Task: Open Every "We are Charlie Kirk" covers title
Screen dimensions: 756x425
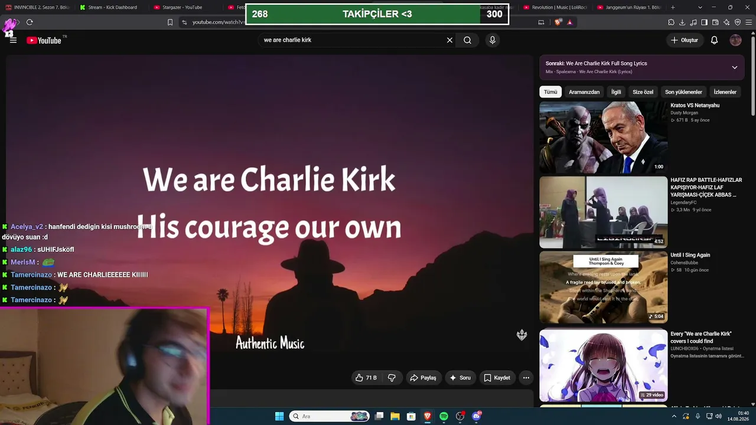Action: 701,338
